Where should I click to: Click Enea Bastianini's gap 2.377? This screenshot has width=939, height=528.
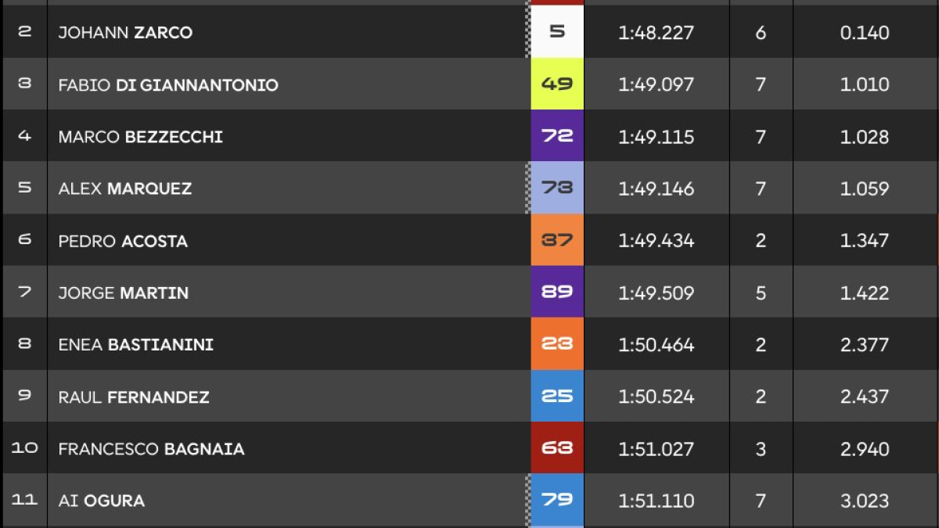coord(865,345)
